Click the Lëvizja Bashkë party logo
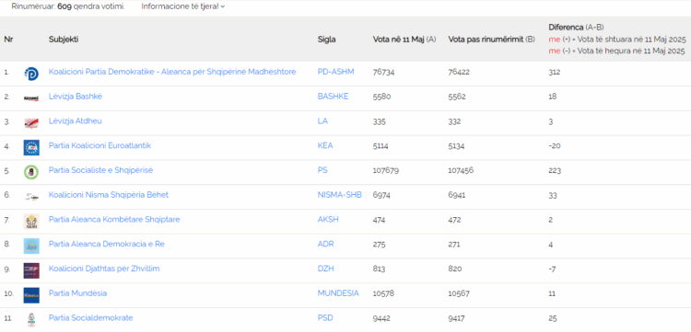 pos(31,98)
